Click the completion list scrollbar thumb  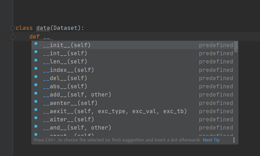pos(236,47)
